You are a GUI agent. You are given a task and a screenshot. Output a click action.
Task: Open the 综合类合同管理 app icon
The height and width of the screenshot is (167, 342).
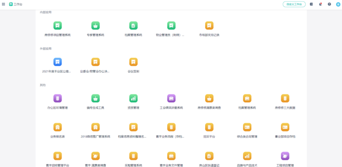[x=247, y=127]
